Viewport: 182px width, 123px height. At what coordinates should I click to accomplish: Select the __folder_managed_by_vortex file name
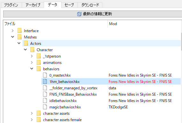(74, 88)
